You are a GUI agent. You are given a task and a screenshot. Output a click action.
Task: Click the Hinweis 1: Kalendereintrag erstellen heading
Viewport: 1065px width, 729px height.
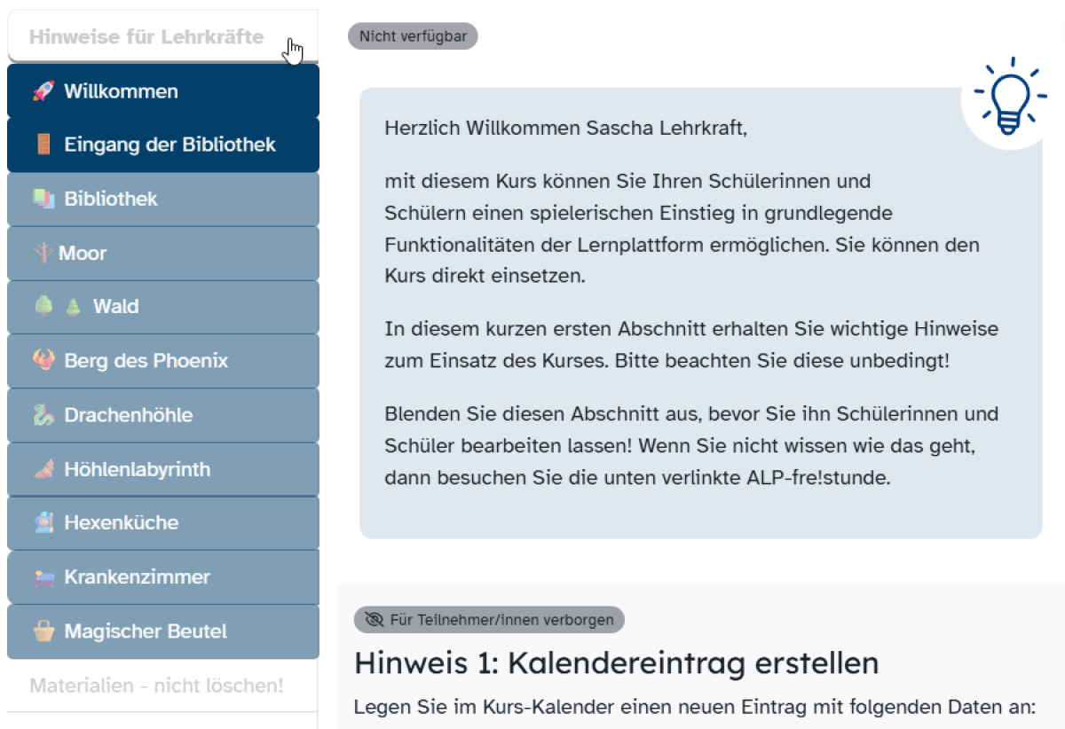pos(616,662)
